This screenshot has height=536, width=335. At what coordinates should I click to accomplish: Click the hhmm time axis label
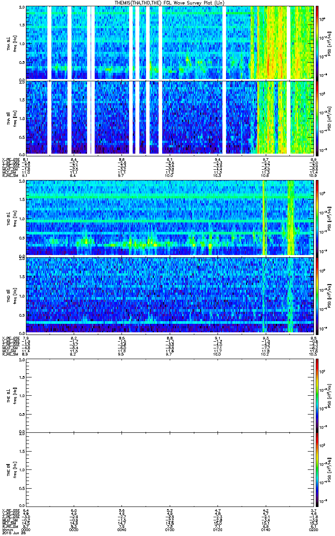click(7, 530)
